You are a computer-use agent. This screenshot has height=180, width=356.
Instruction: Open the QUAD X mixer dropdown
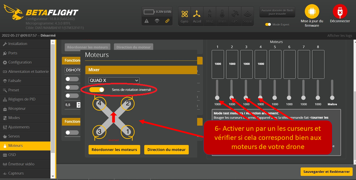(x=114, y=81)
